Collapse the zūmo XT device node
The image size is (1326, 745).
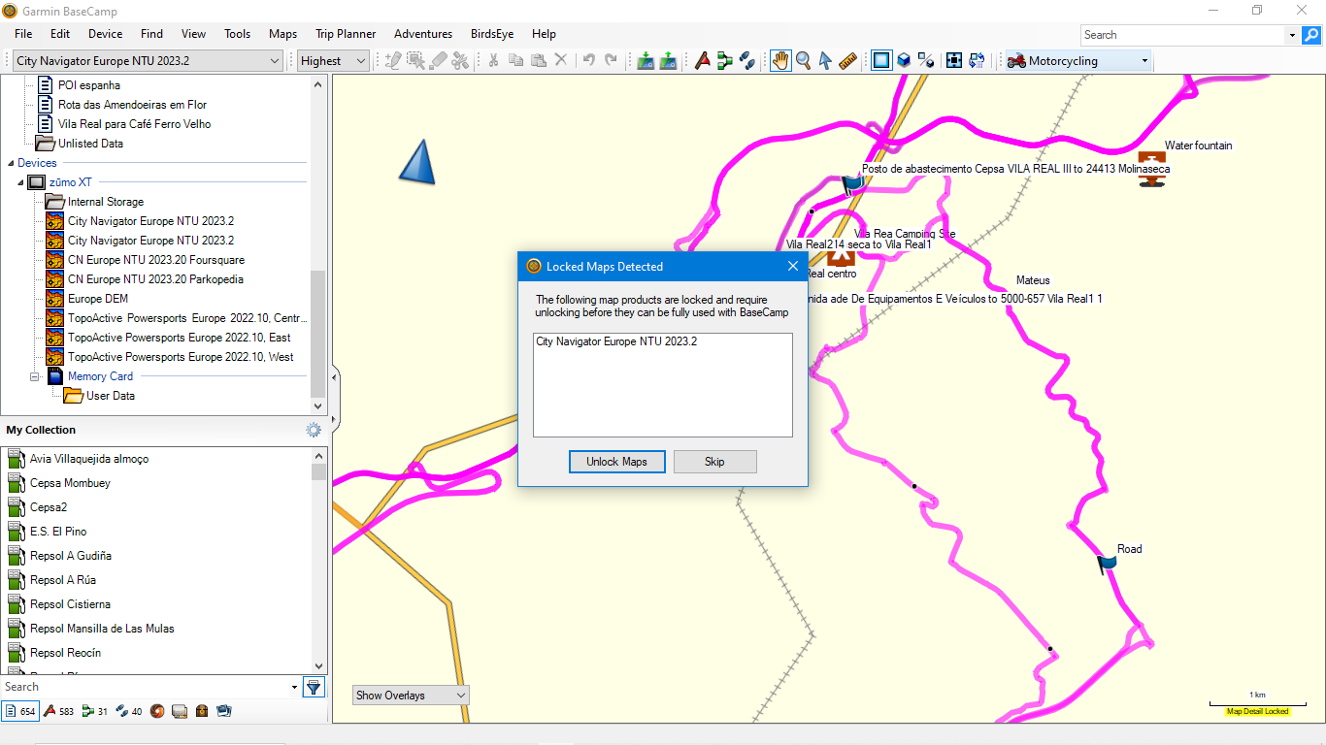pyautogui.click(x=20, y=182)
